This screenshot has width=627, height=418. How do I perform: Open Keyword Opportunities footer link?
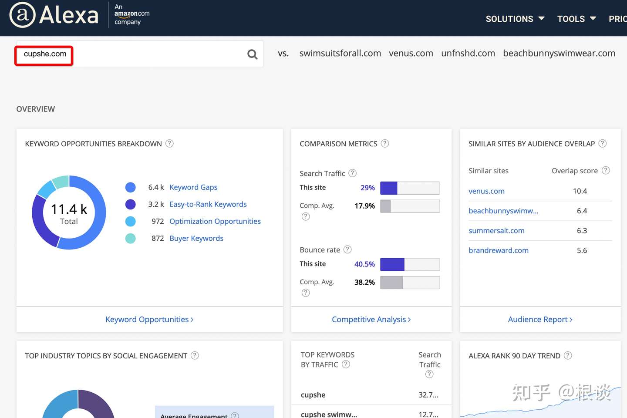(149, 319)
